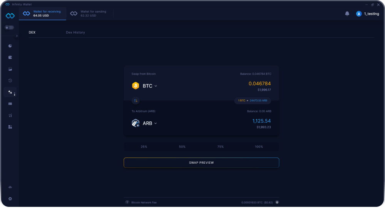Select 100% of balance

[x=259, y=147]
